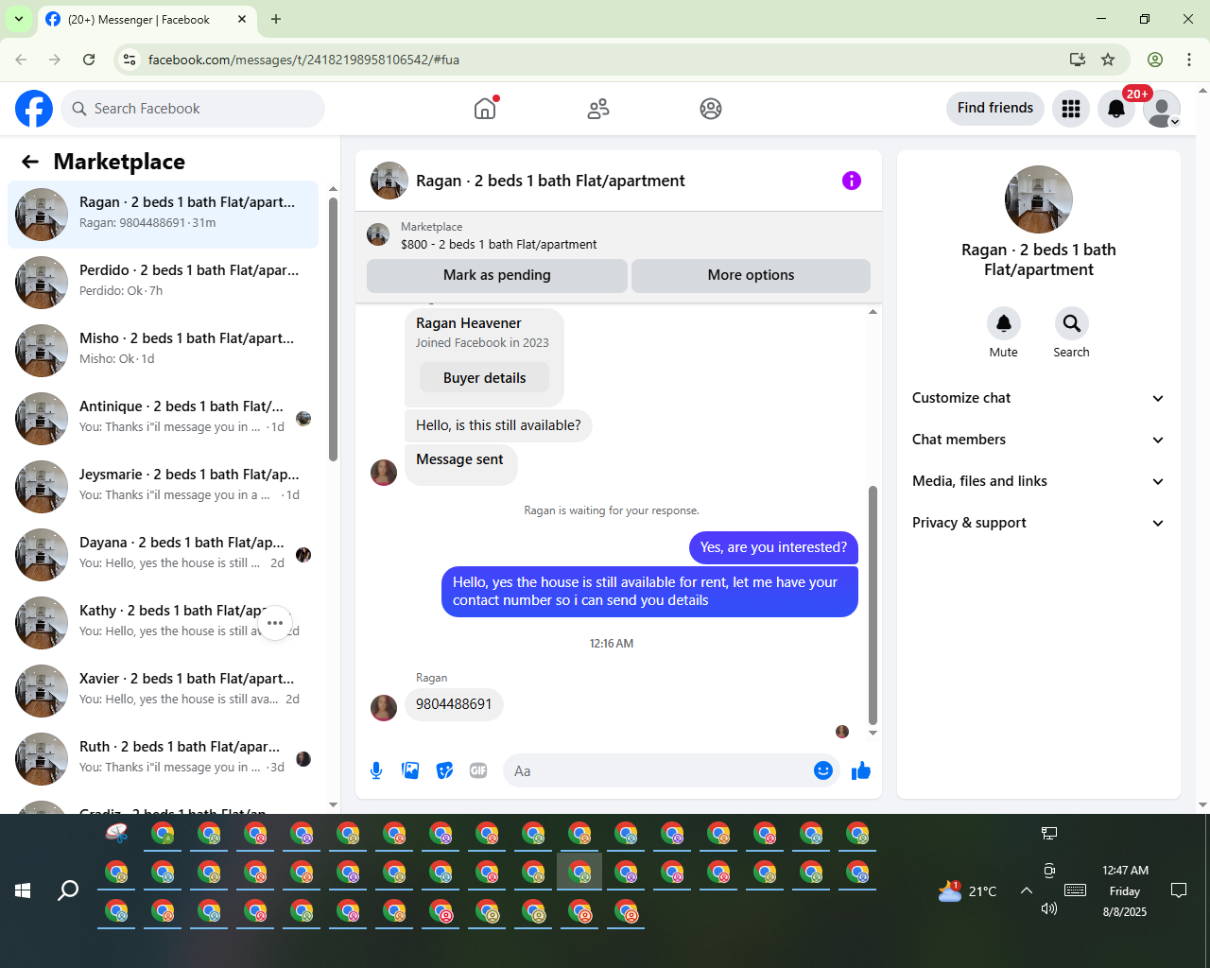The height and width of the screenshot is (968, 1210).
Task: Open the Windows notification center icon
Action: pos(1179,890)
